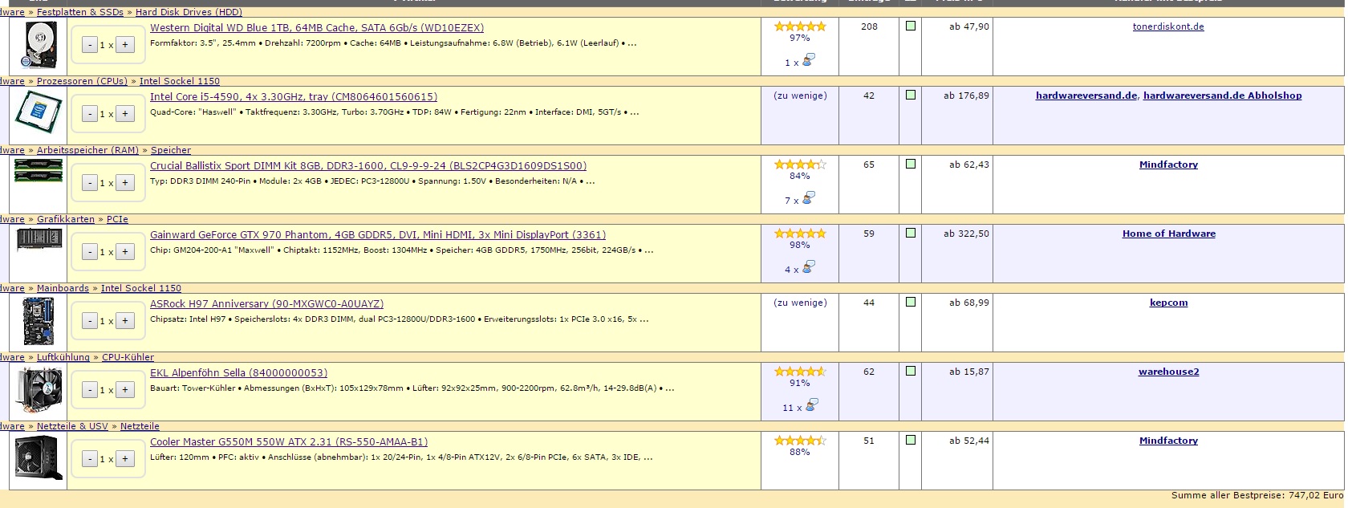Visit the kepcom shop link
This screenshot has height=508, width=1352.
pos(1168,303)
